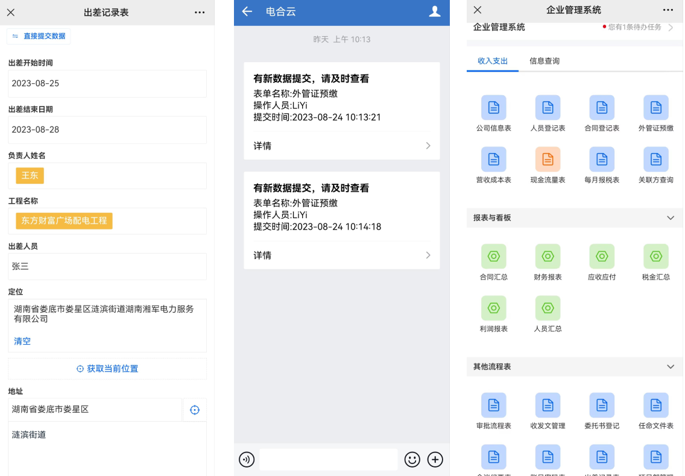The height and width of the screenshot is (476, 685).
Task: Open the 利润报表 report icon
Action: pyautogui.click(x=493, y=308)
